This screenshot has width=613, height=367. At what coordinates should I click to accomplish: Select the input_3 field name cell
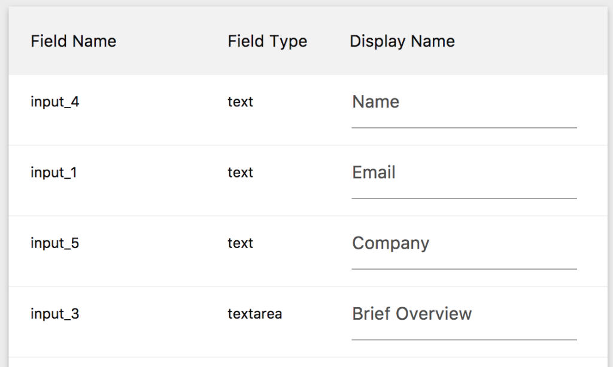point(54,314)
